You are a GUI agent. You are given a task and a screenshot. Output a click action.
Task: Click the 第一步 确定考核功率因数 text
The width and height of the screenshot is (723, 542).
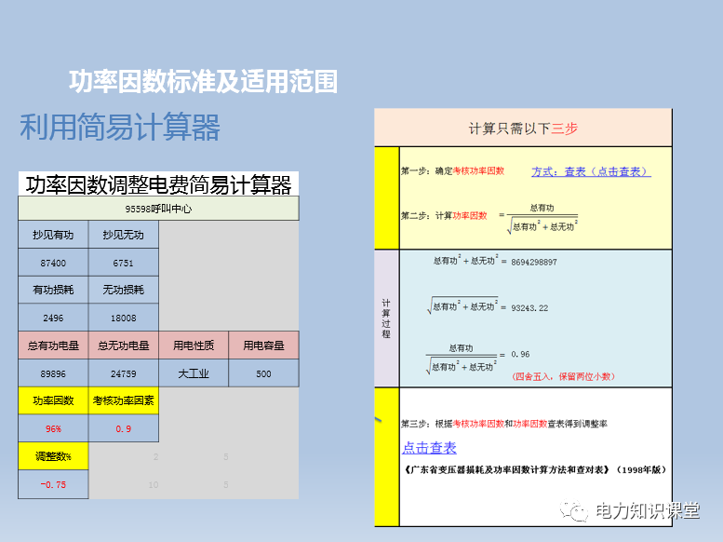tap(452, 171)
